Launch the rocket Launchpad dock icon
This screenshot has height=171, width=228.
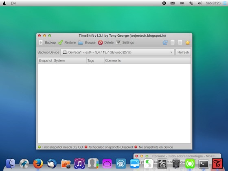pos(24,163)
